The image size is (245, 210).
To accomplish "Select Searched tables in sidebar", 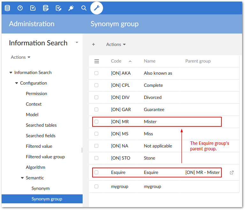I will tap(41, 125).
